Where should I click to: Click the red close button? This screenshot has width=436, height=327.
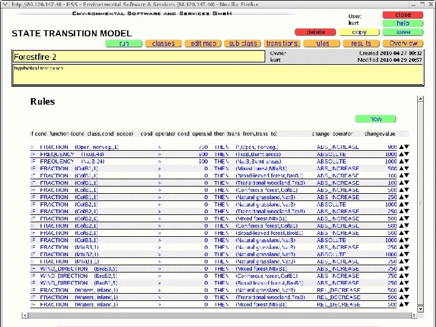[x=403, y=15]
